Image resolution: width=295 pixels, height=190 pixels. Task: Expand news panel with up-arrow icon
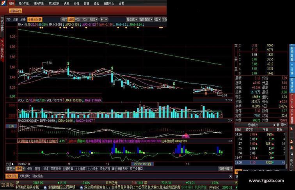tap(231, 176)
